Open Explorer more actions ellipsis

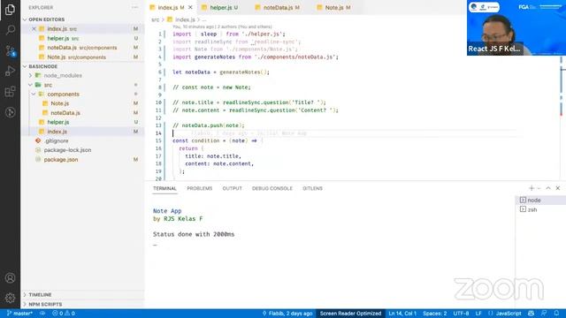coord(134,7)
